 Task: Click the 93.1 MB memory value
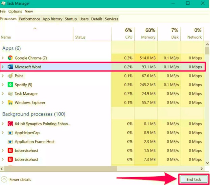[149, 67]
